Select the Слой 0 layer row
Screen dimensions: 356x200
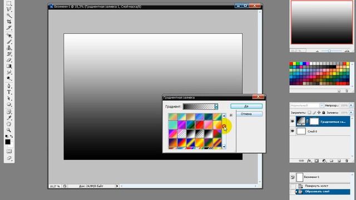point(323,131)
